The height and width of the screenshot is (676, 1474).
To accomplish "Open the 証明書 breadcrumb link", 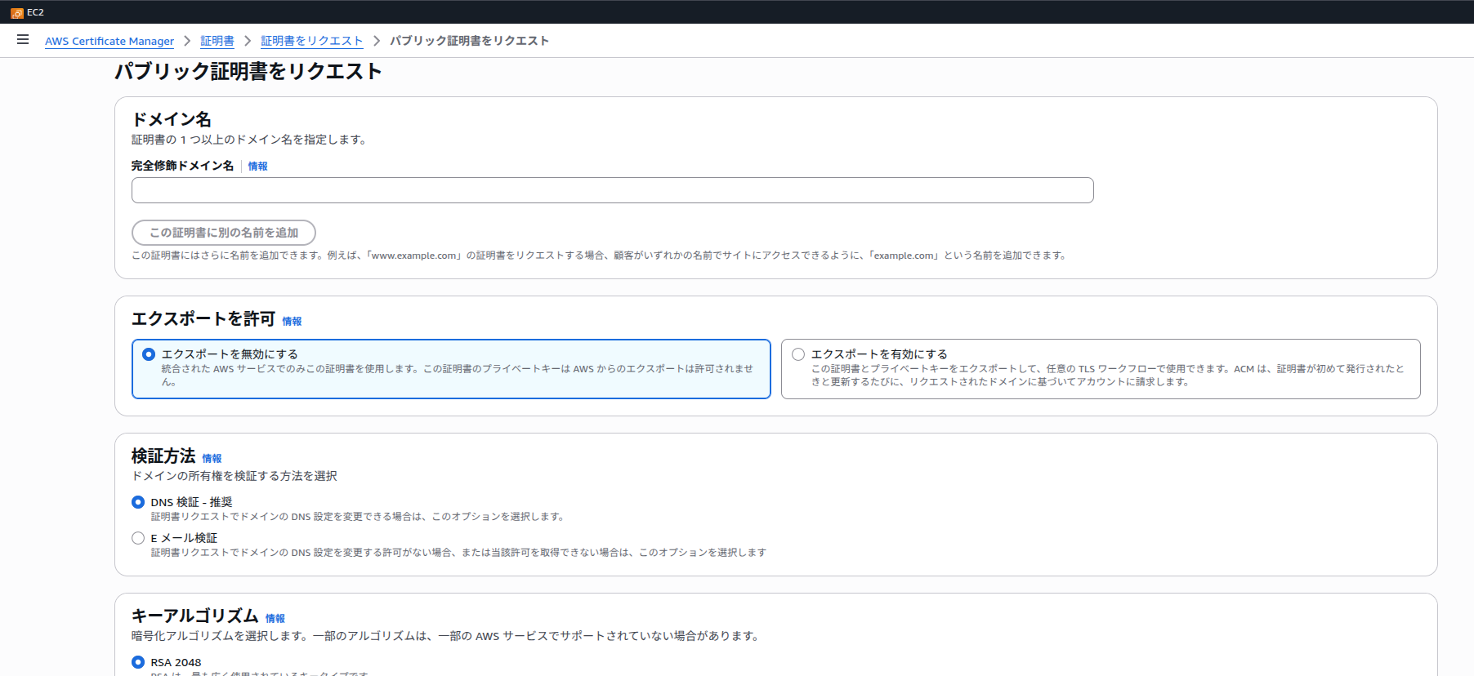I will click(x=217, y=41).
